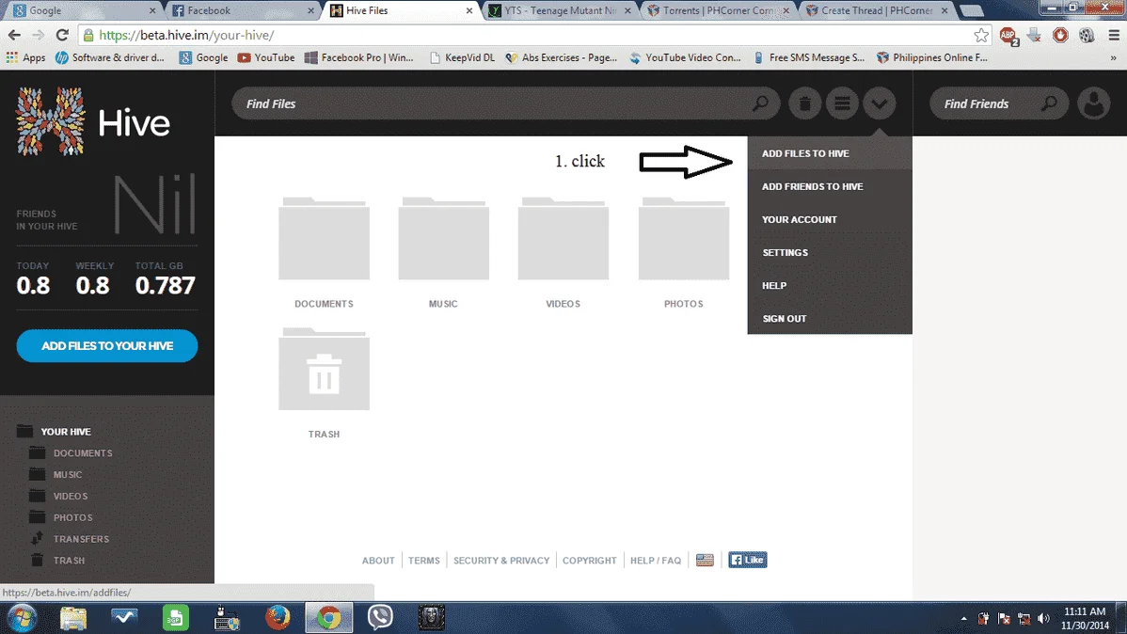The width and height of the screenshot is (1127, 634).
Task: Click the Find Files search magnifier
Action: pyautogui.click(x=760, y=103)
